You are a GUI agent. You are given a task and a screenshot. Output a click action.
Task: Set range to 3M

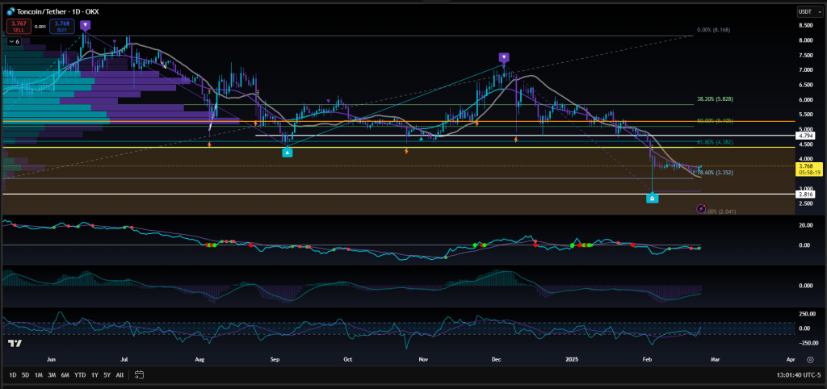pyautogui.click(x=52, y=375)
